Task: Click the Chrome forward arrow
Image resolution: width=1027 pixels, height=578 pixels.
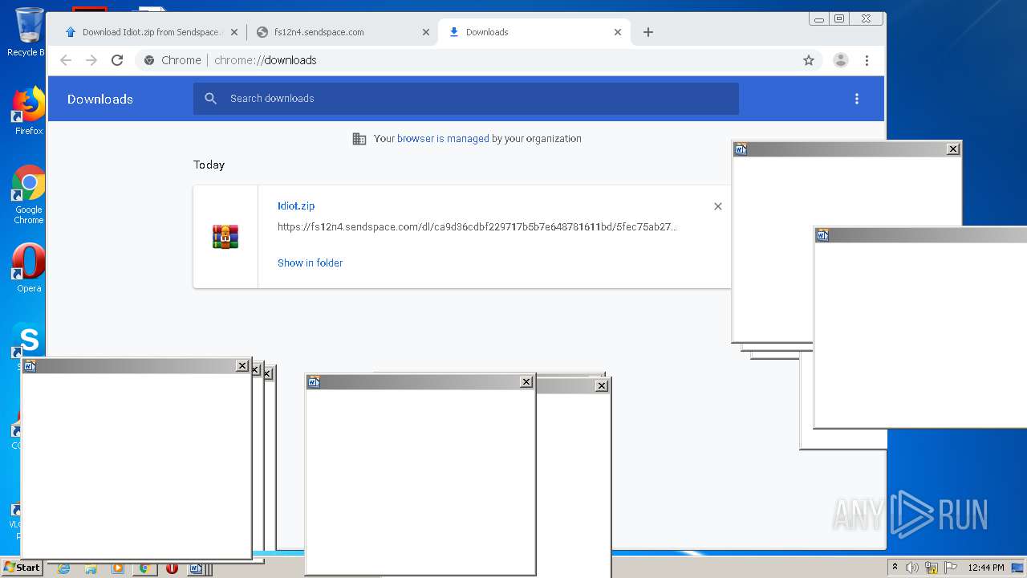Action: click(91, 60)
